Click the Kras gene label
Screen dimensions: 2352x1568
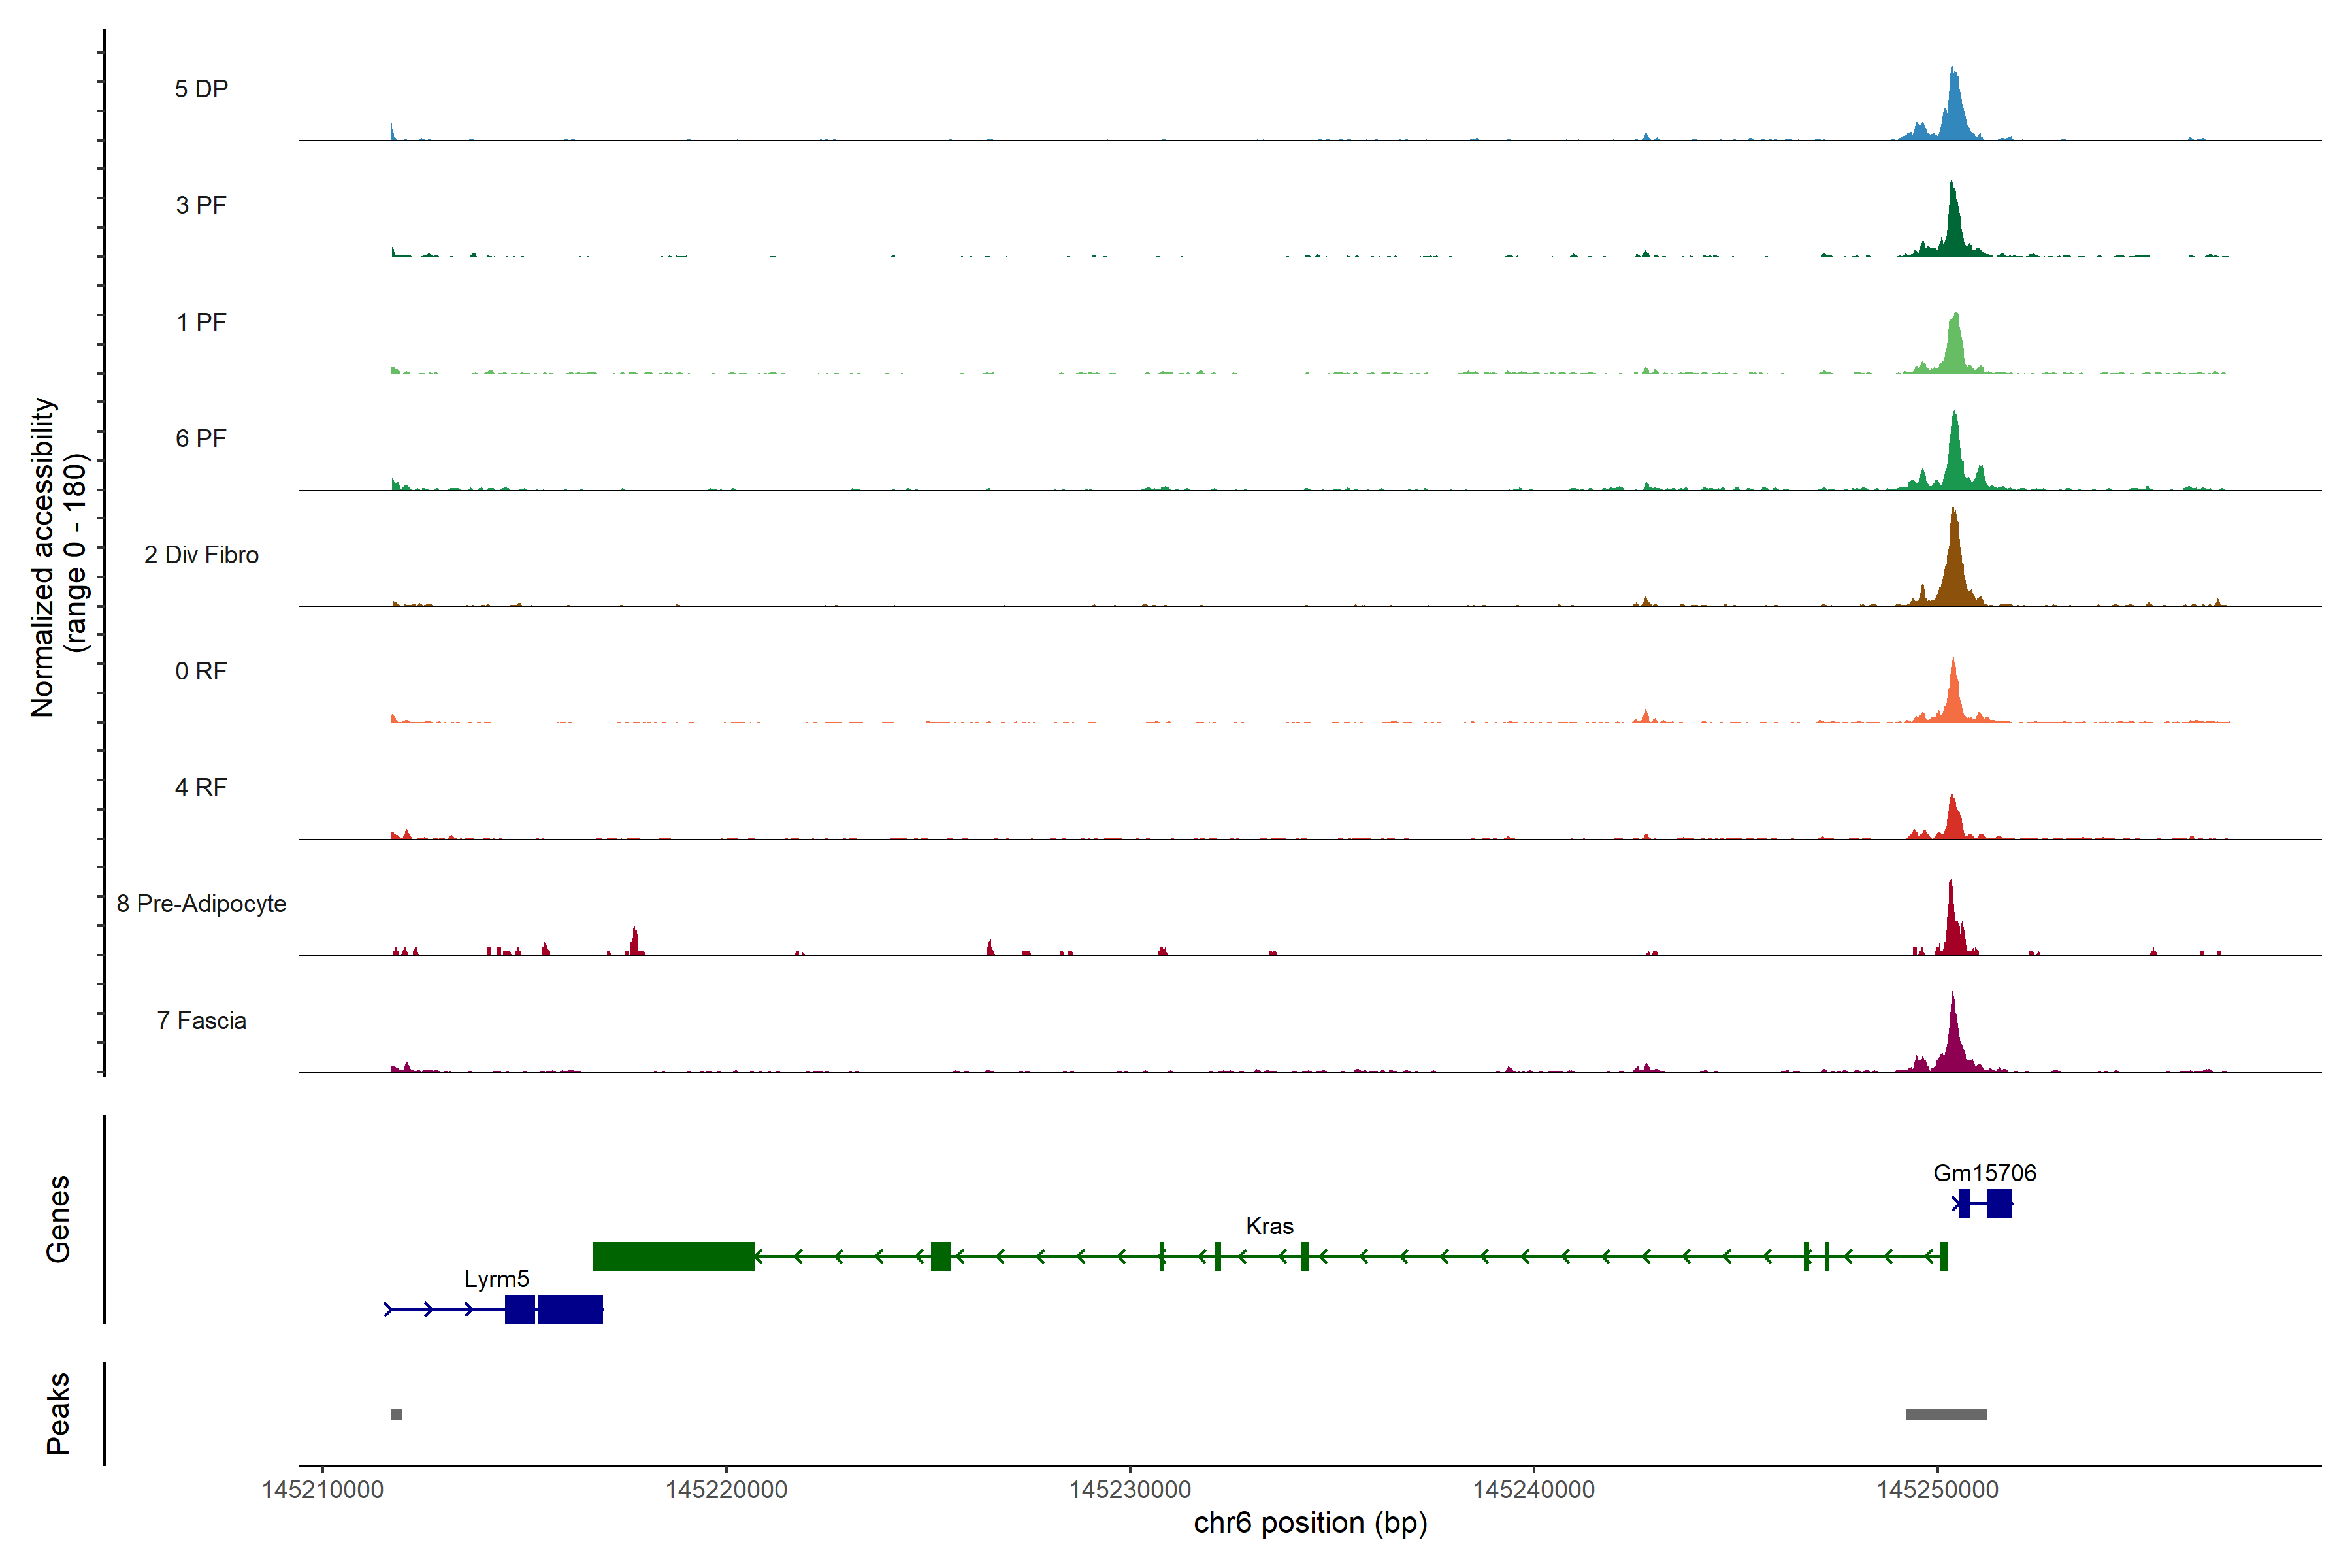pyautogui.click(x=1269, y=1226)
